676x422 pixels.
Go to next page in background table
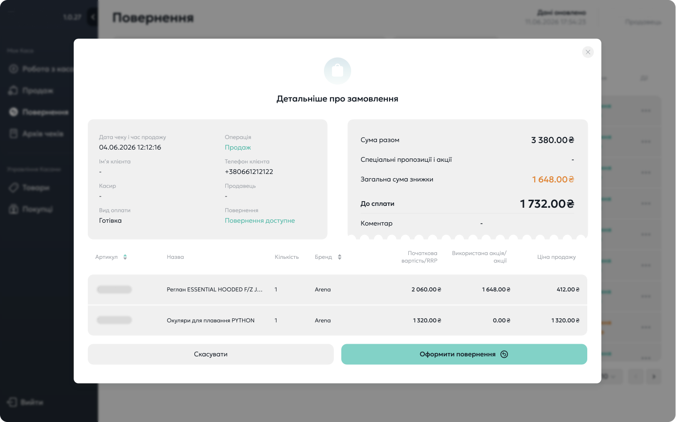click(x=653, y=376)
